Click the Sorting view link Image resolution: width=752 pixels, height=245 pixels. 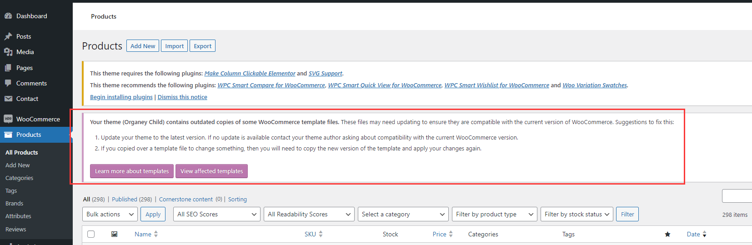pos(237,199)
